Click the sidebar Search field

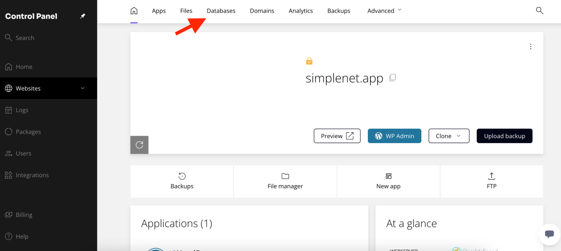click(25, 38)
